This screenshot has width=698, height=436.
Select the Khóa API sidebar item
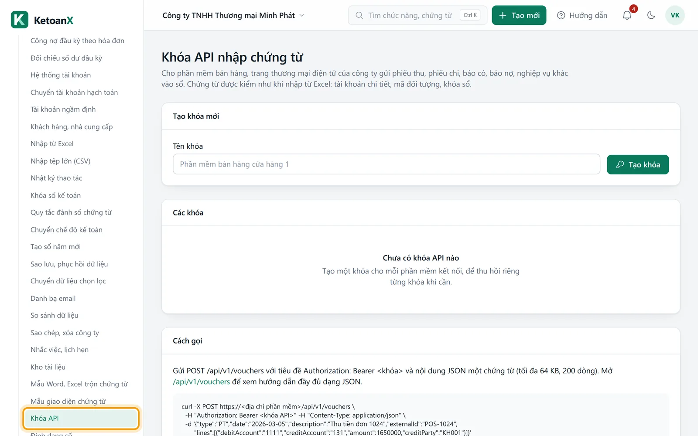[80, 419]
